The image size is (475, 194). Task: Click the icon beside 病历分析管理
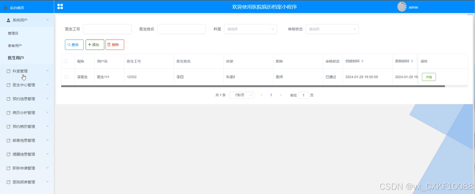coord(8,113)
